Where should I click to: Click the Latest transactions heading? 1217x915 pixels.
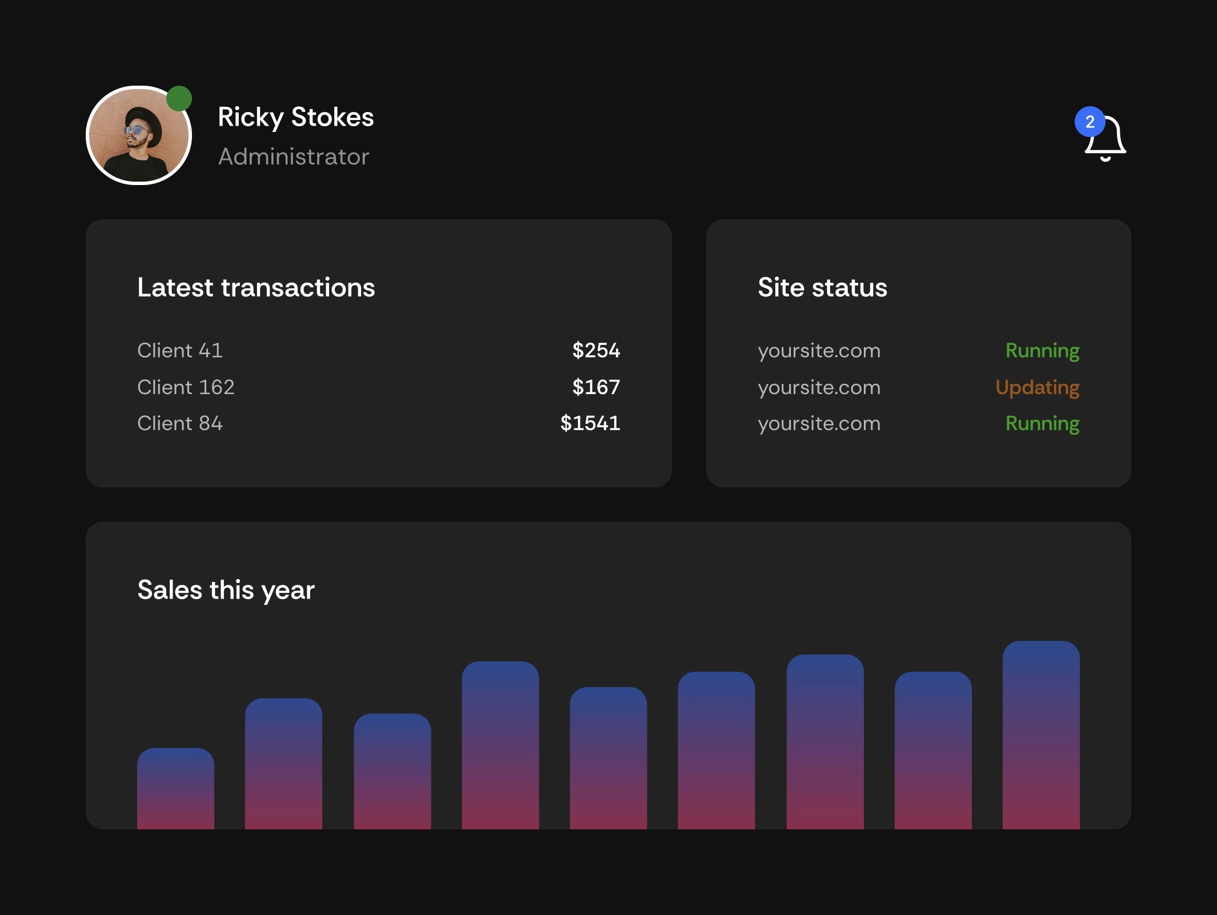coord(255,287)
